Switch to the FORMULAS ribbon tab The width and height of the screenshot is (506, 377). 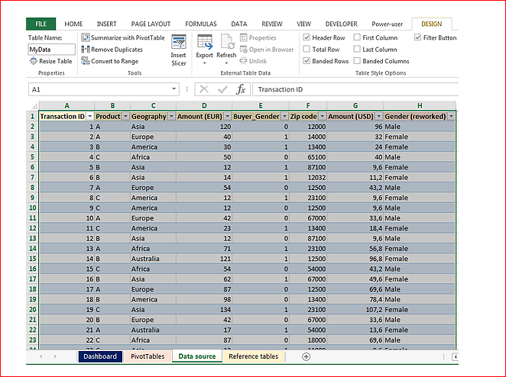[201, 24]
